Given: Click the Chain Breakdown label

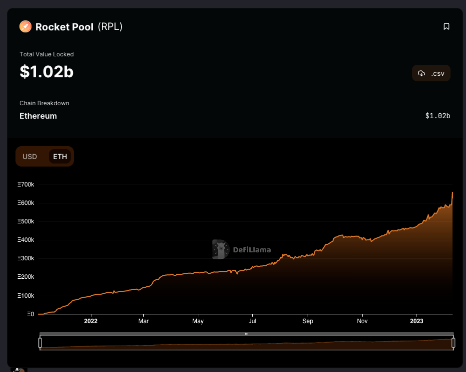Looking at the screenshot, I should tap(44, 103).
